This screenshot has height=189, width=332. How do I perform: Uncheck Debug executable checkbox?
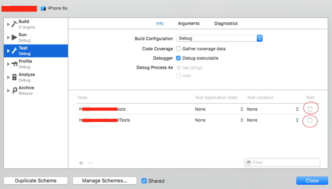[178, 58]
